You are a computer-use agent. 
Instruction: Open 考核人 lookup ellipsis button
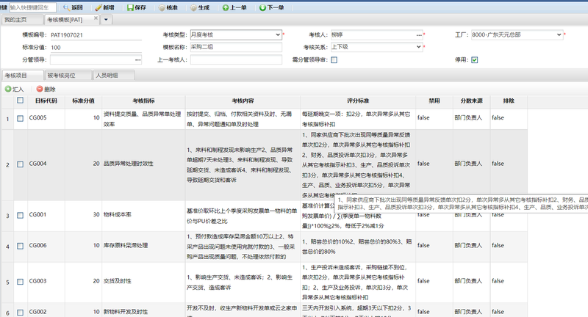tap(419, 34)
